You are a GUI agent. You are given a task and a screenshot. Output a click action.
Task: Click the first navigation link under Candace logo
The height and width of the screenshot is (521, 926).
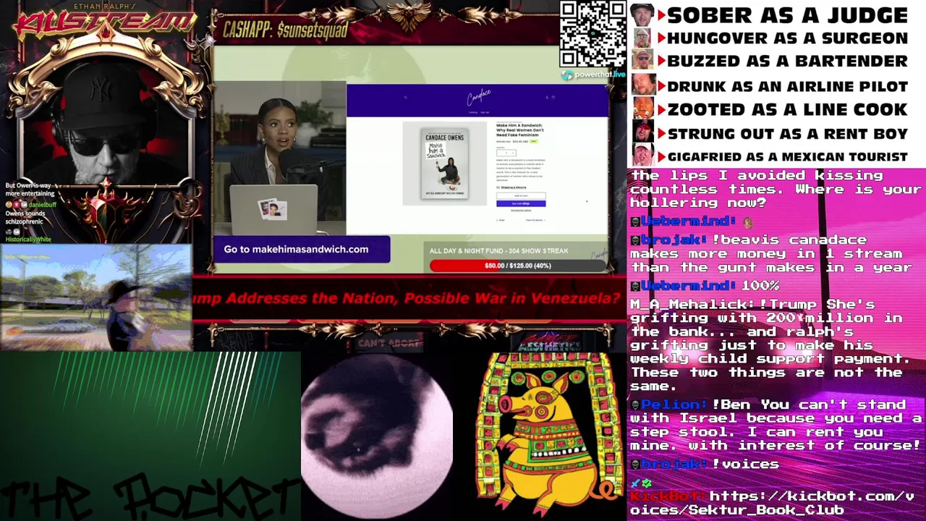473,112
